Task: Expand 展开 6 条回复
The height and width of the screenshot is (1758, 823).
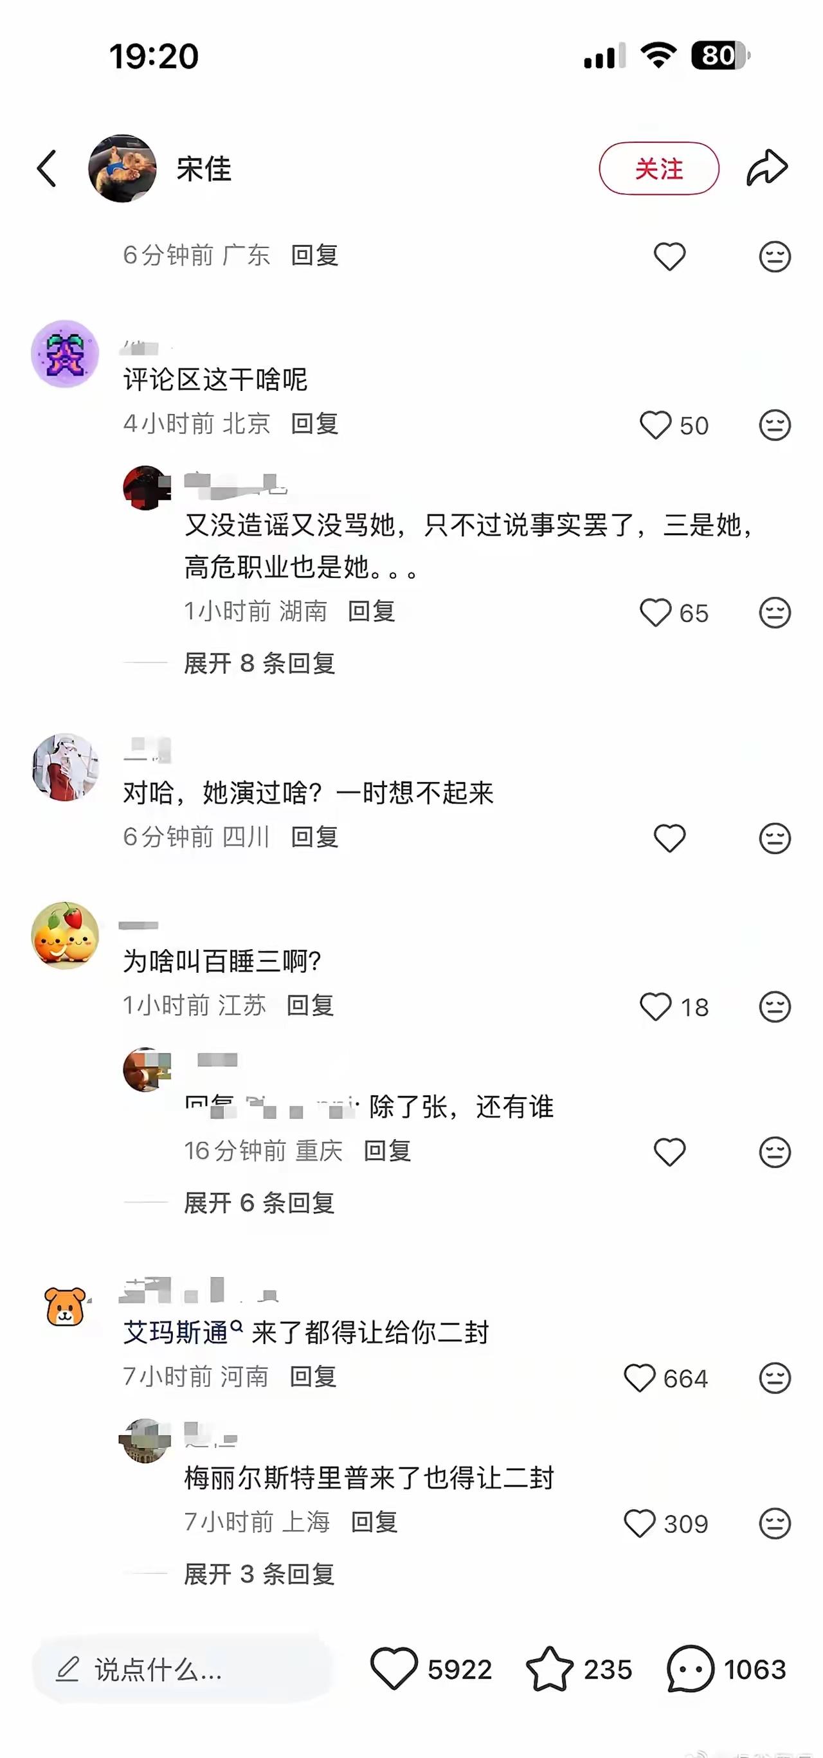Action: pyautogui.click(x=259, y=1202)
